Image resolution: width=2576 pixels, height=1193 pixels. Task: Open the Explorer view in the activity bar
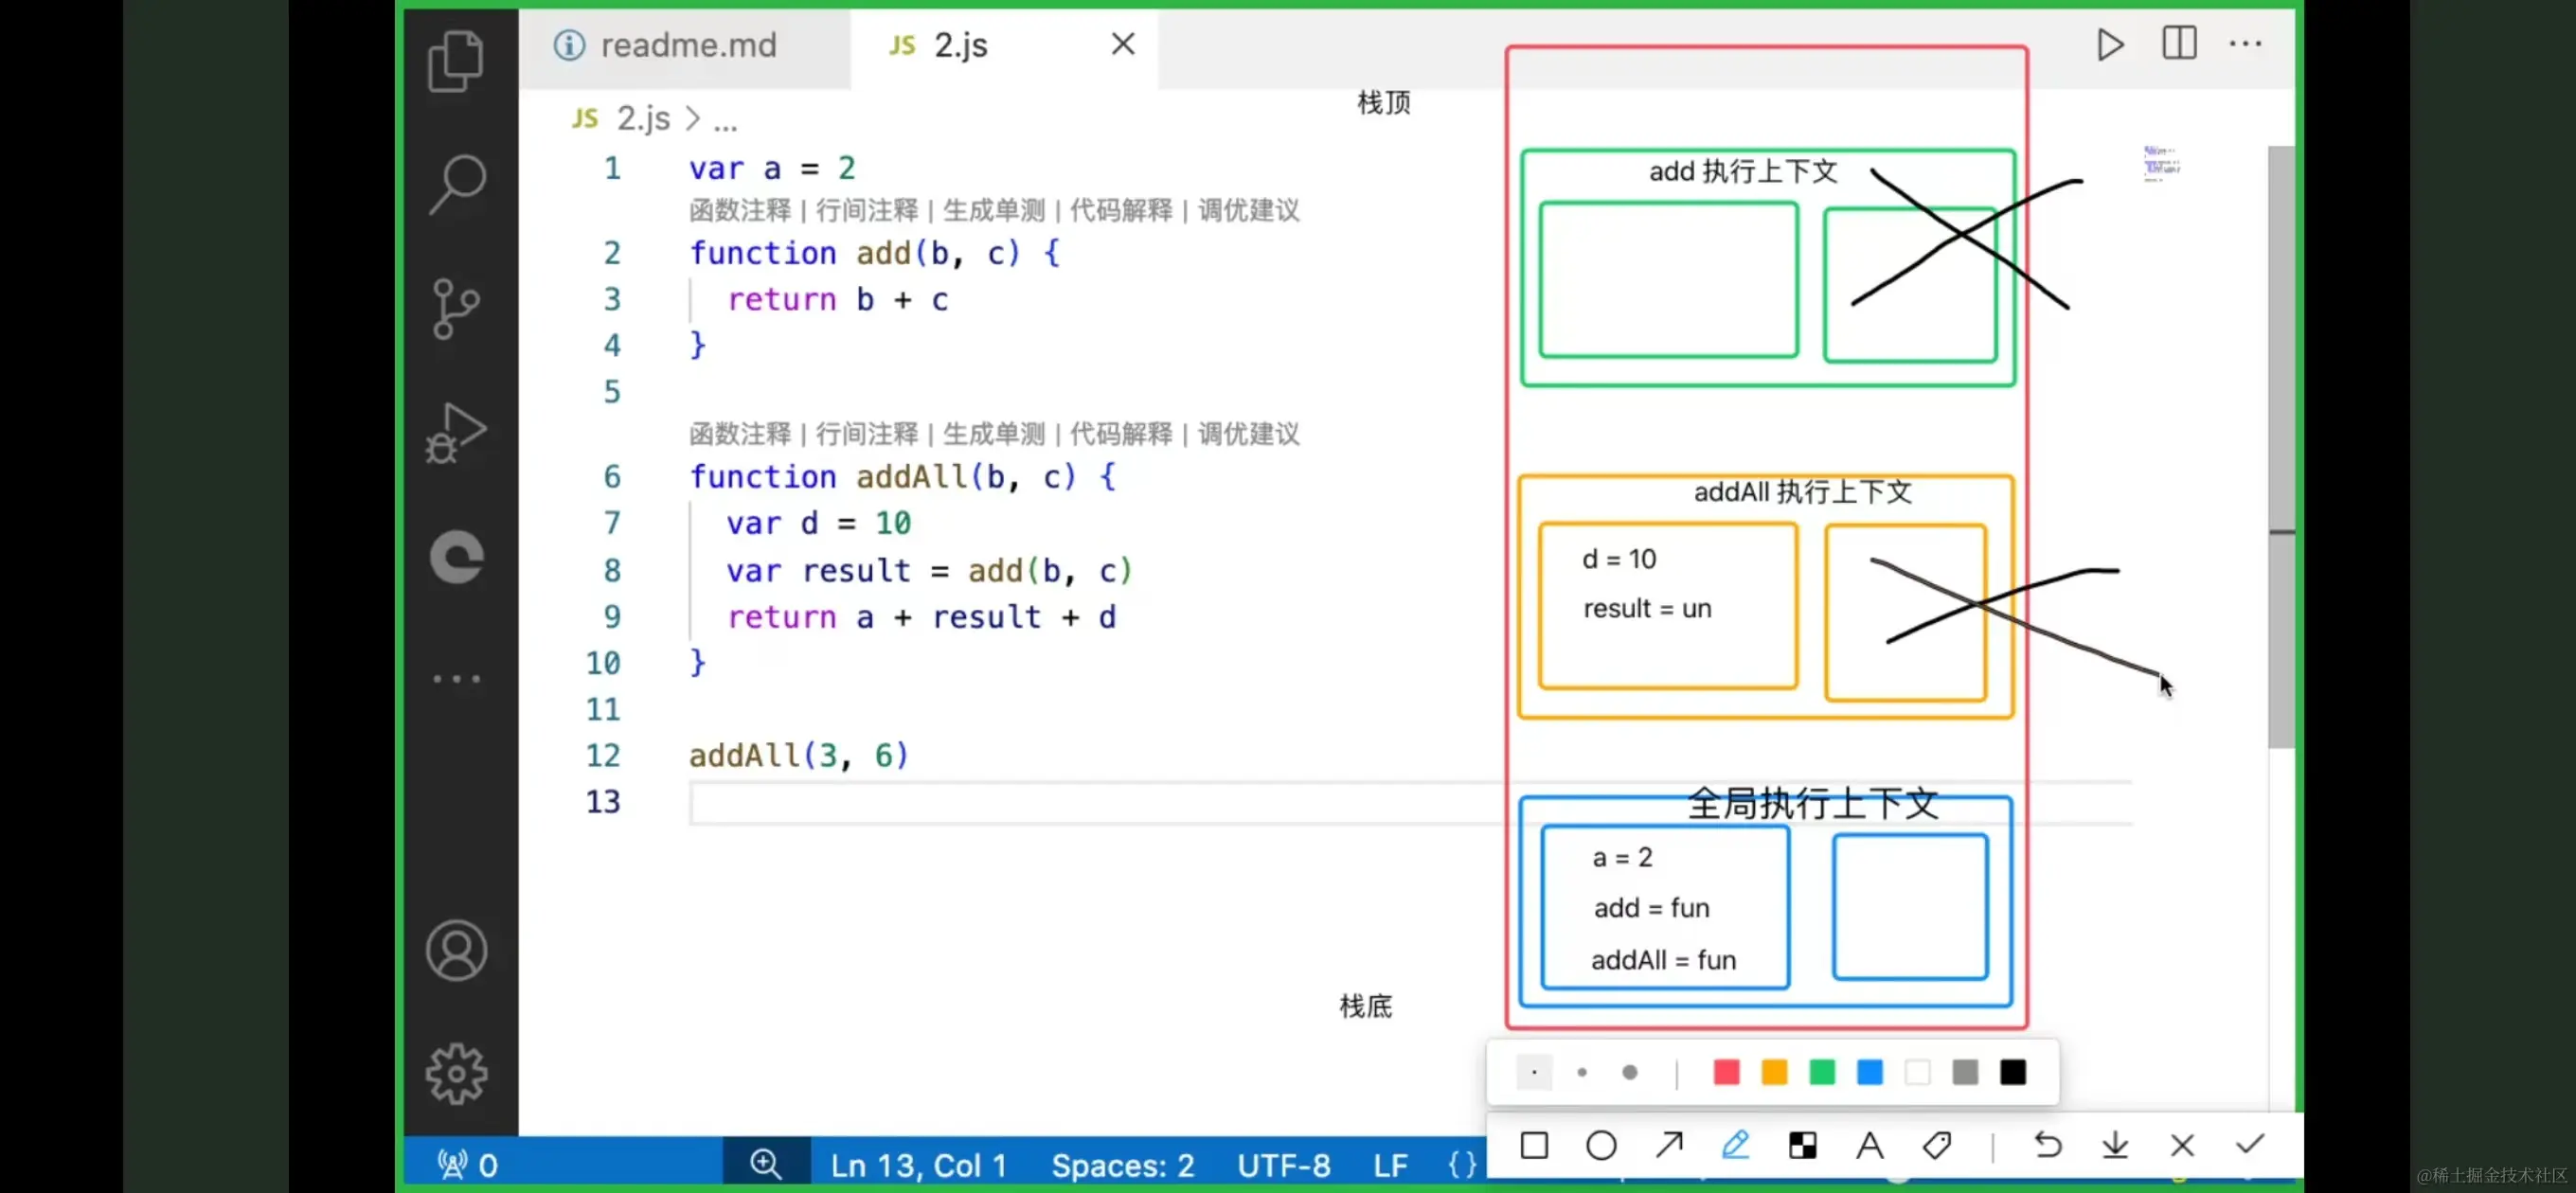click(x=456, y=62)
